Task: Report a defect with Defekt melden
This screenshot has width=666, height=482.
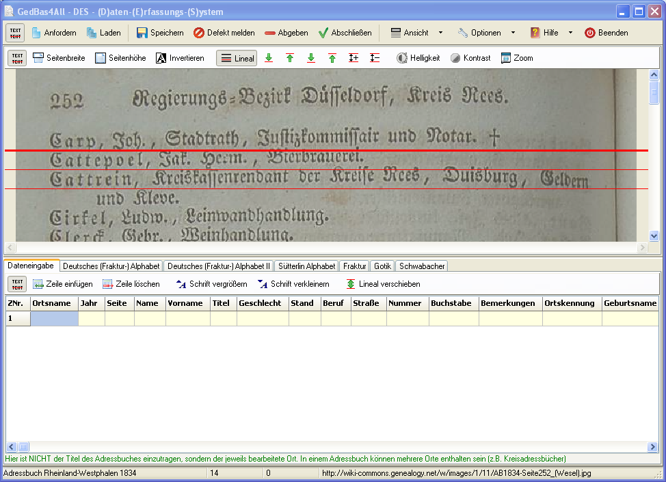Action: pos(224,33)
